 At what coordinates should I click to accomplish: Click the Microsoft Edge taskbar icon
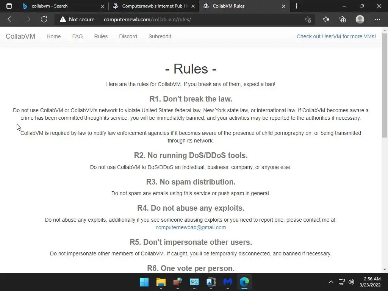[244, 282]
